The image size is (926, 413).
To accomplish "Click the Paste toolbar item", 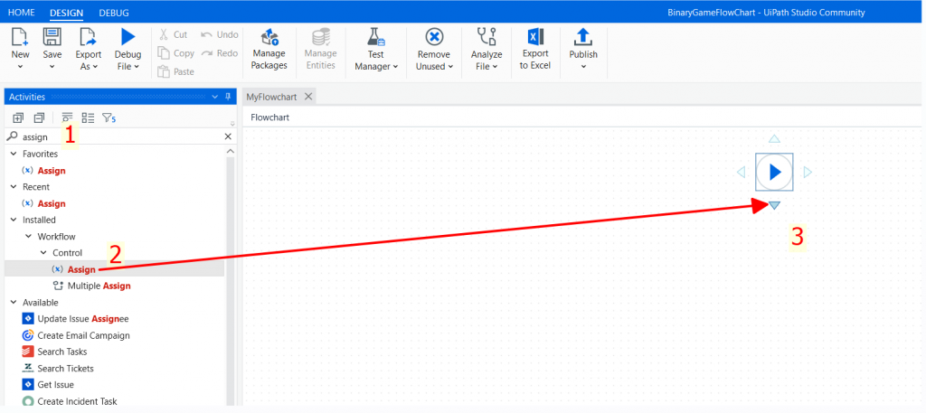I will tap(176, 72).
